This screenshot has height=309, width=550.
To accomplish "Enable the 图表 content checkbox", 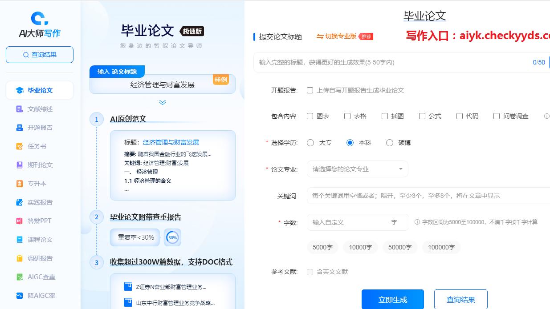I will 310,116.
